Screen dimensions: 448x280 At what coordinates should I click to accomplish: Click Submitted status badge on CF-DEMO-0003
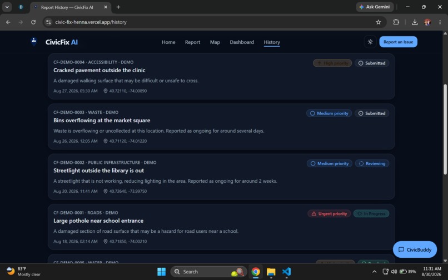click(372, 113)
